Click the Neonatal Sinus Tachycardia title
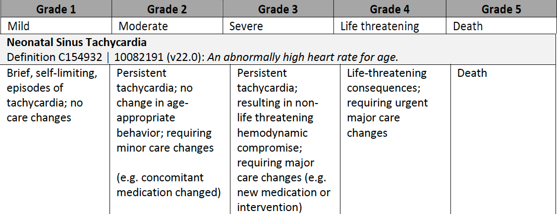Screen dimensions: 557x214 pos(76,42)
